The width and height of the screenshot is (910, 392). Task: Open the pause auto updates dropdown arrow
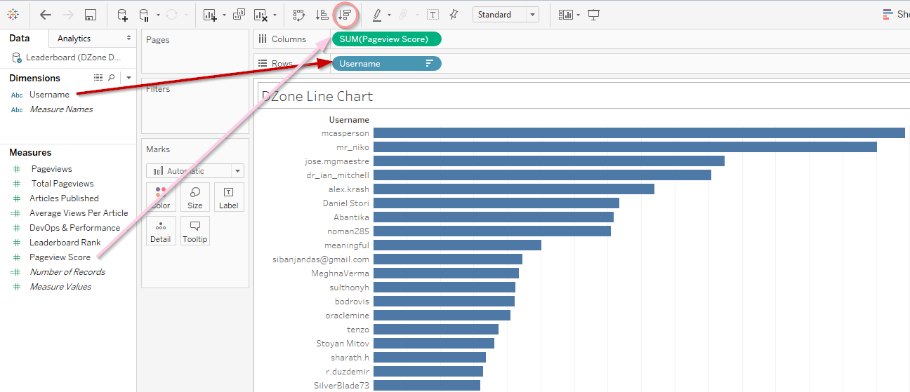tap(159, 15)
